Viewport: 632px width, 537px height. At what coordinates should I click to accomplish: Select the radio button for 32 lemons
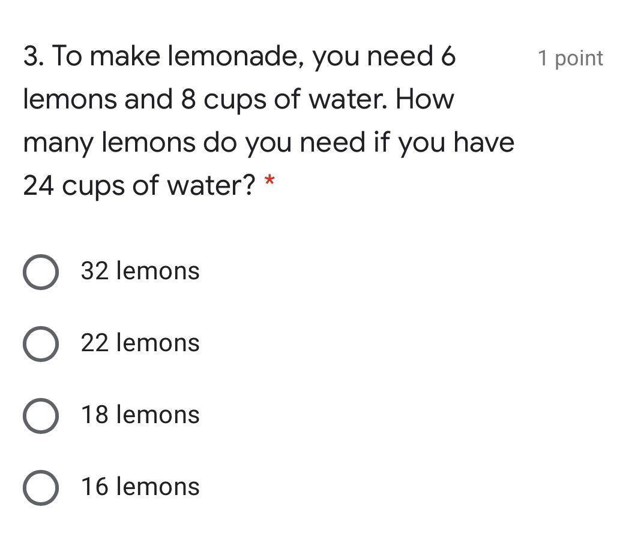pyautogui.click(x=41, y=271)
